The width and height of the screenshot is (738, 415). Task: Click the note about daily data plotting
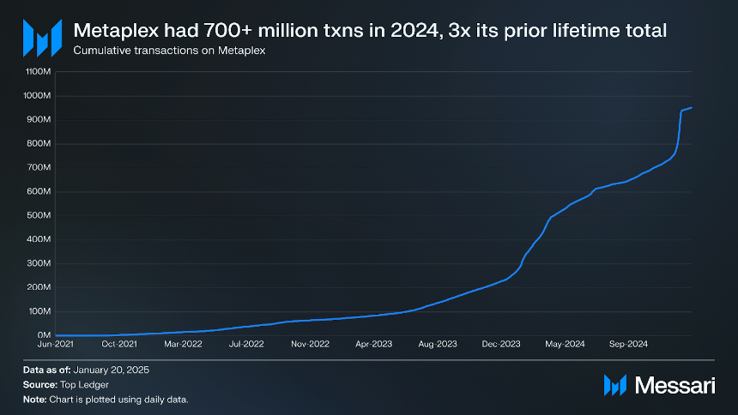106,400
